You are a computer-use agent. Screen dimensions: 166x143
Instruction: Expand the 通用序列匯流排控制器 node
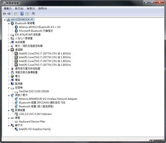point(9,69)
